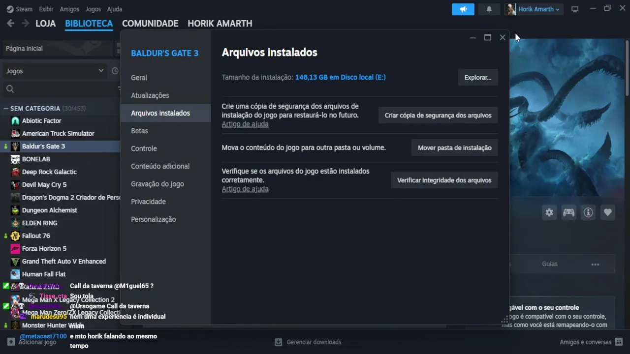The image size is (630, 354).
Task: Go forward with the right arrow
Action: point(25,23)
